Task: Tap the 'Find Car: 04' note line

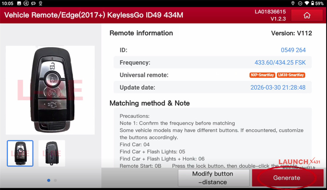Action: tap(134, 144)
